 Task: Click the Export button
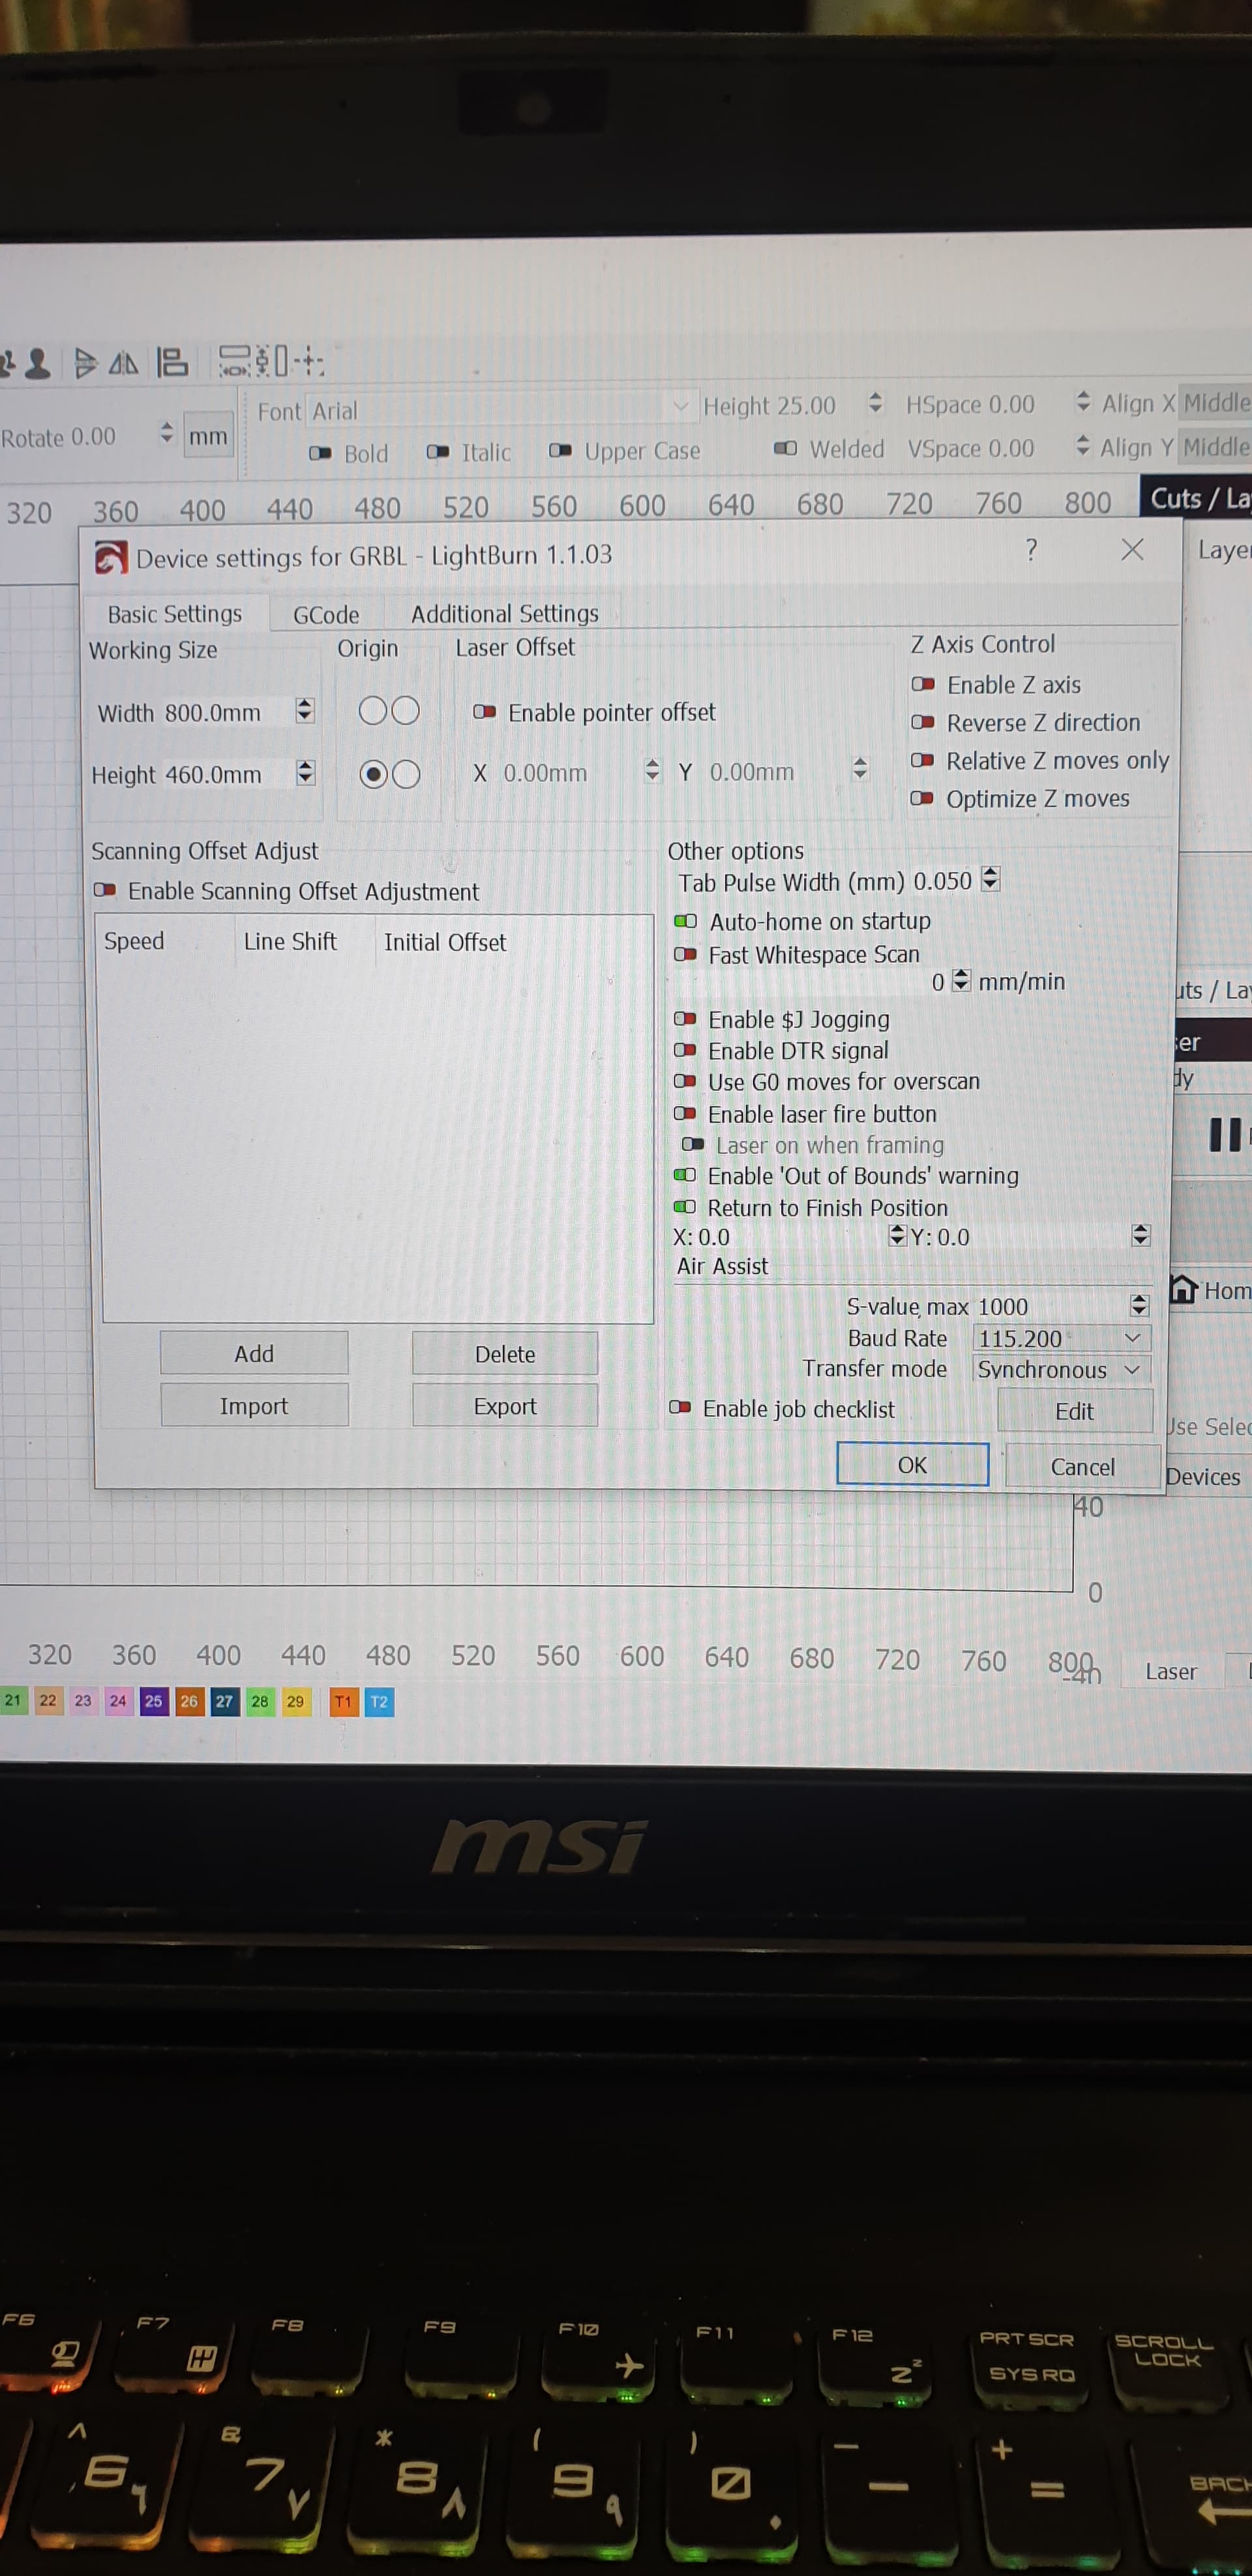(x=505, y=1406)
